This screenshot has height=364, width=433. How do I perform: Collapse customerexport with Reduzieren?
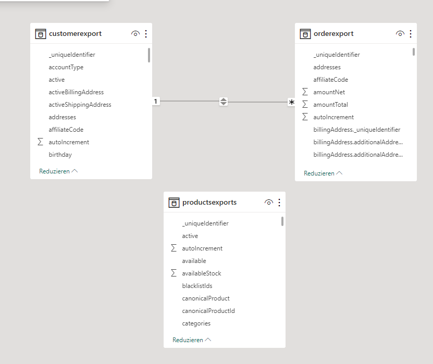[x=58, y=171]
